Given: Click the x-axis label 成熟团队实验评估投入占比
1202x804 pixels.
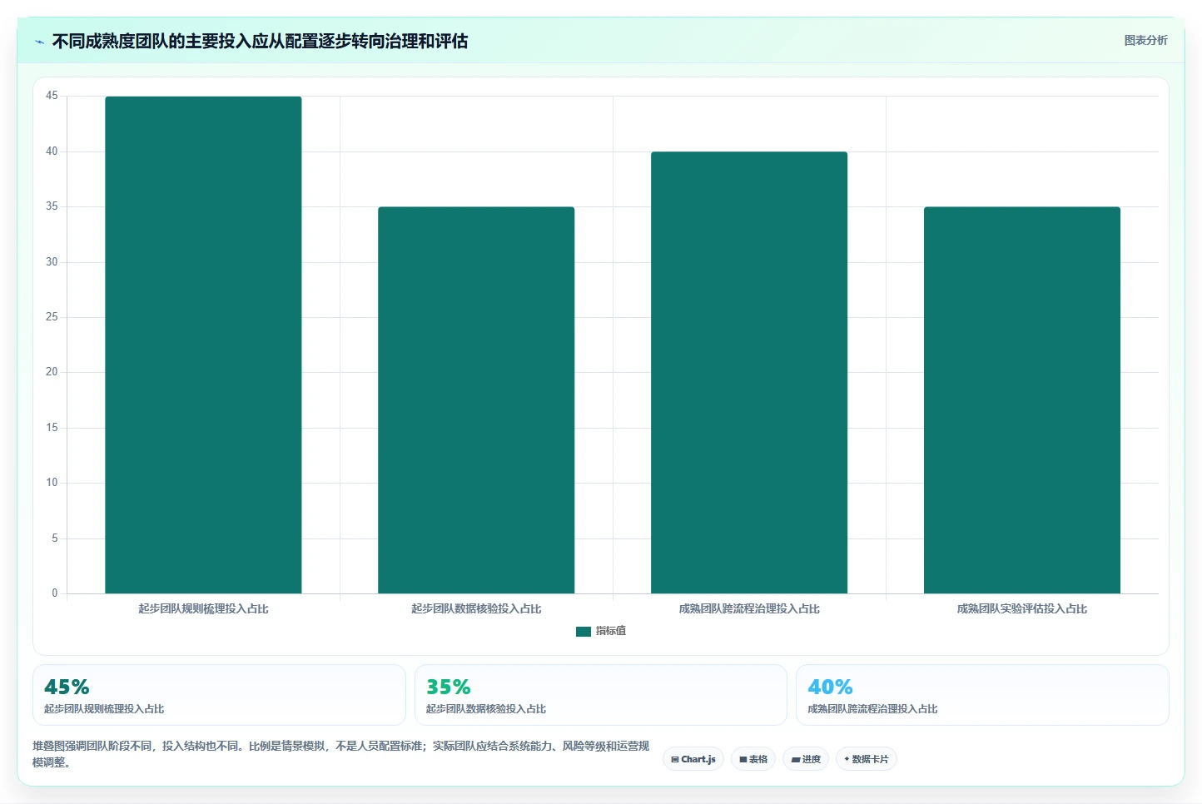Looking at the screenshot, I should 1022,608.
